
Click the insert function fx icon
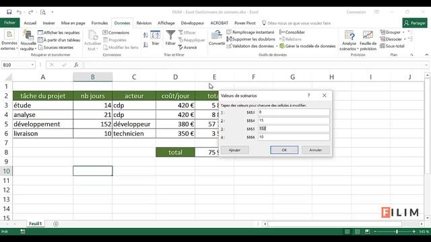coord(76,65)
